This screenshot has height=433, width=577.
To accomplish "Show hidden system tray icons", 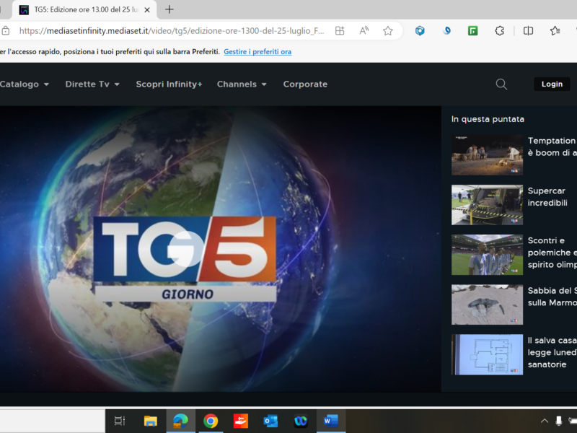I will click(545, 421).
